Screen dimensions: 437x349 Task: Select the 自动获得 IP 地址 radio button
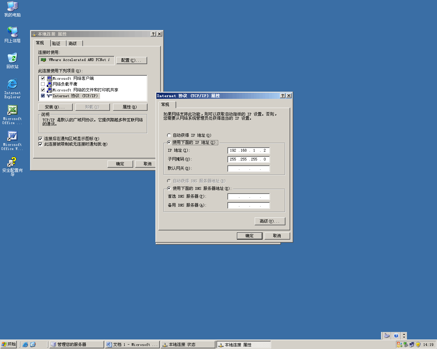[169, 135]
